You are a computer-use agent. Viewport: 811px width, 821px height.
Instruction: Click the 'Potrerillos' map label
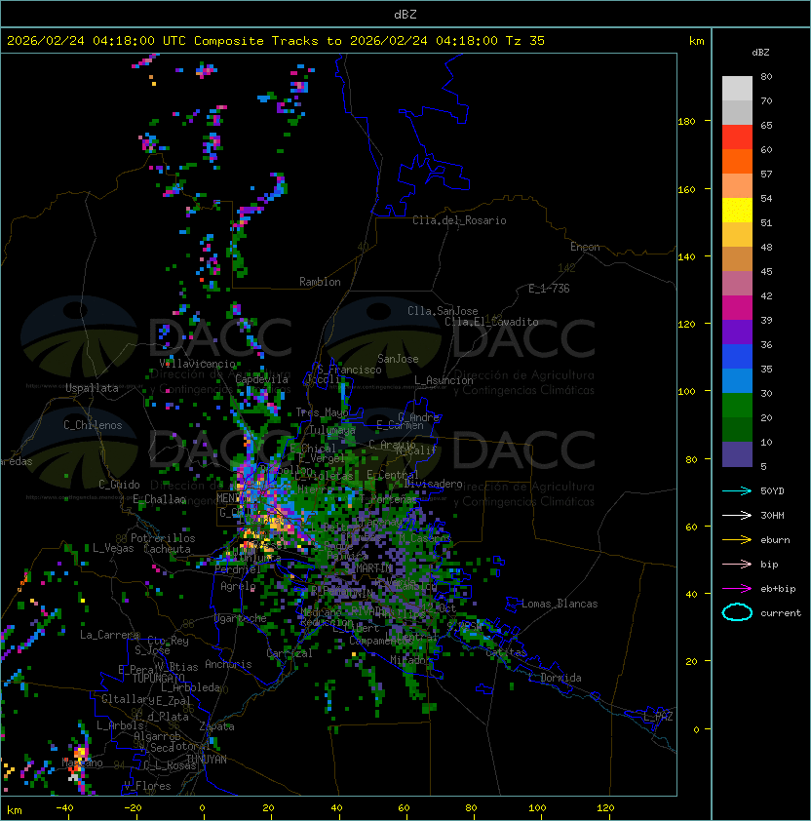163,538
